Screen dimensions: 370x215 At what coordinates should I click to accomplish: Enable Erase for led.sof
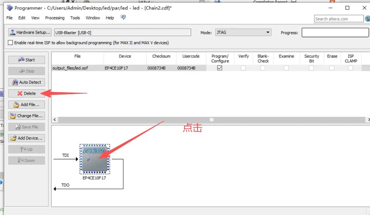click(x=332, y=68)
